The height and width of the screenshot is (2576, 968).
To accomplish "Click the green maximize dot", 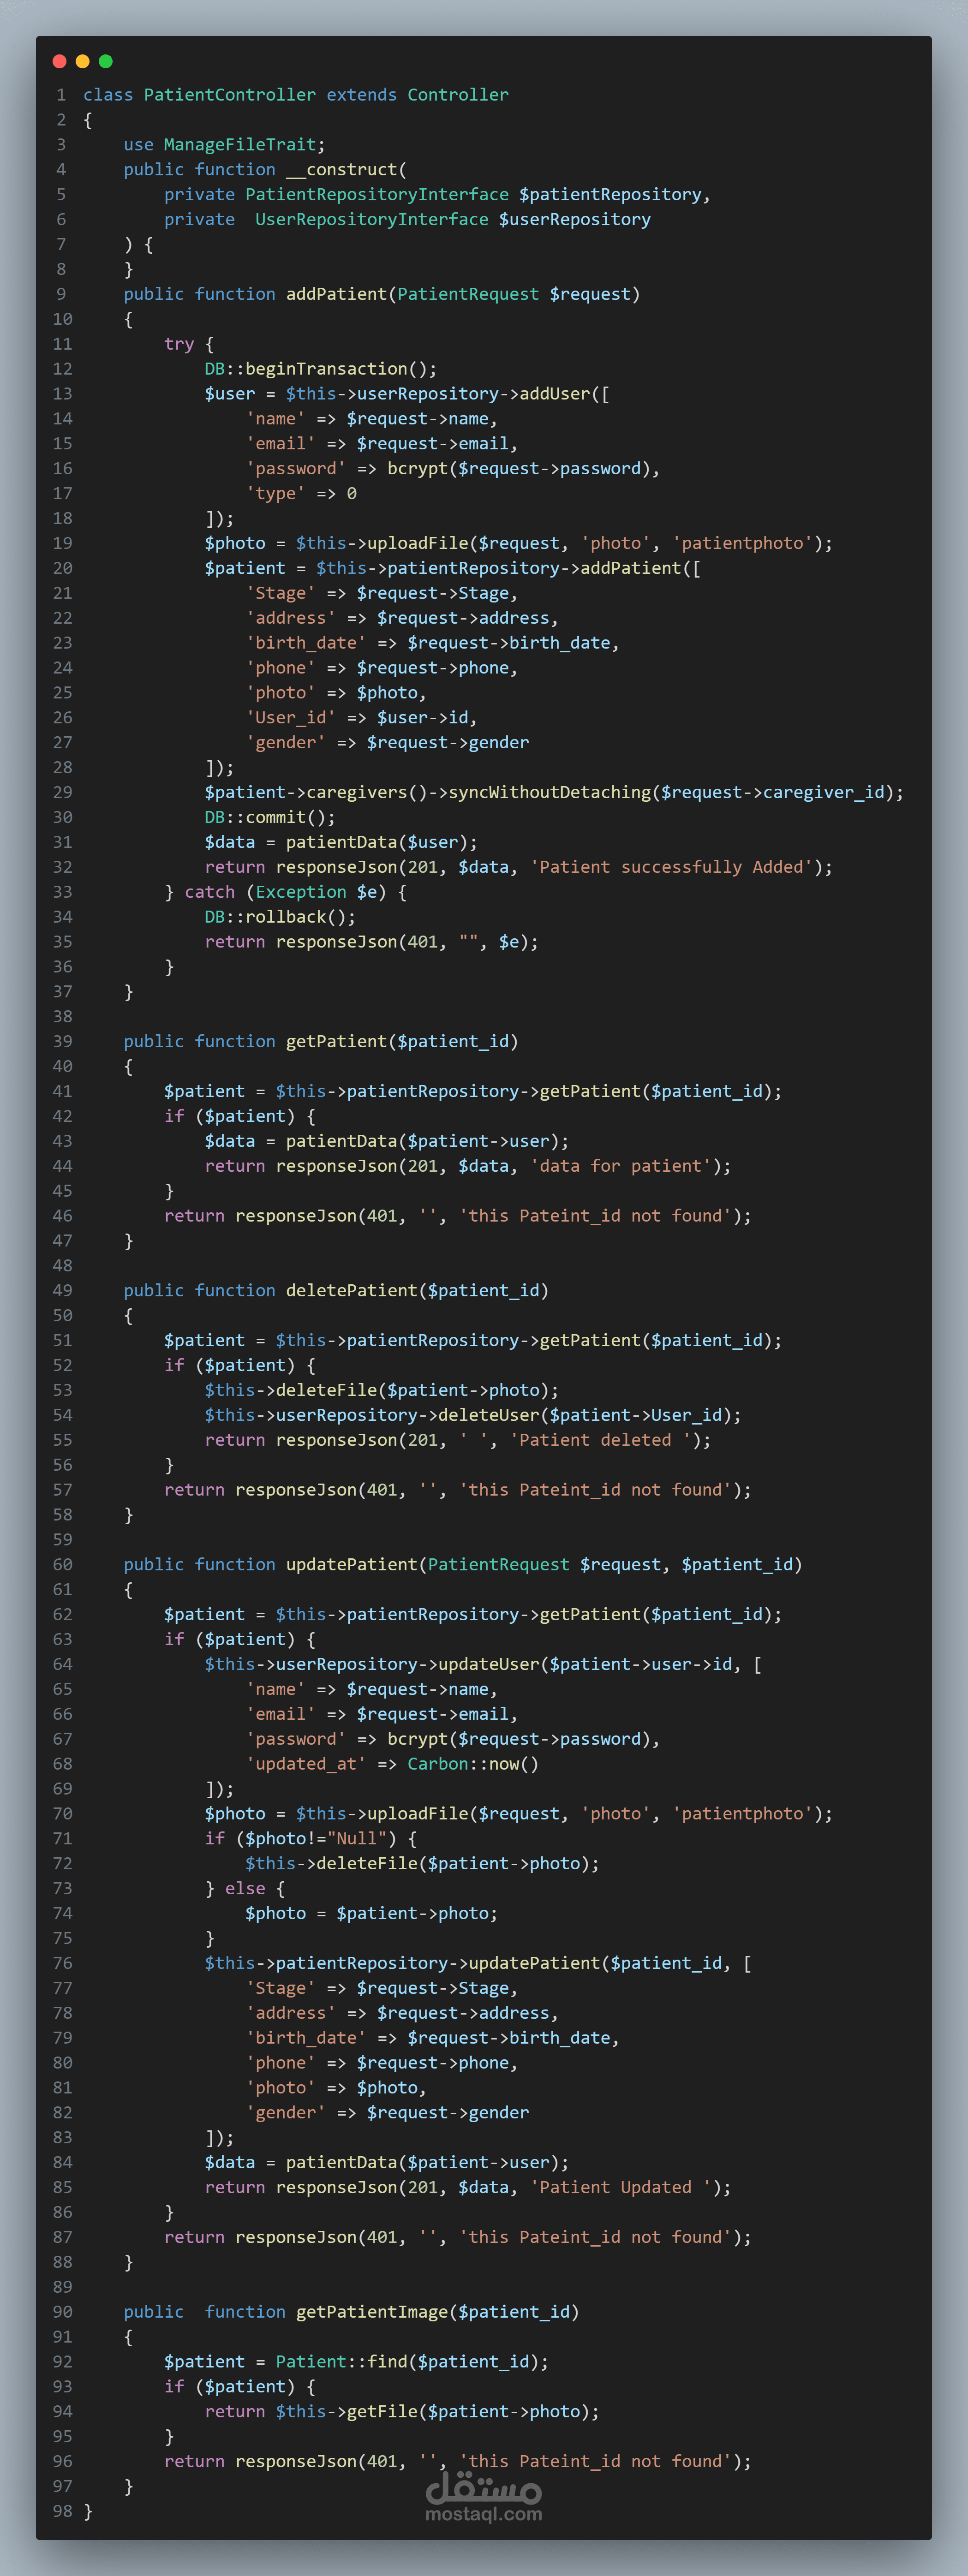I will [105, 61].
